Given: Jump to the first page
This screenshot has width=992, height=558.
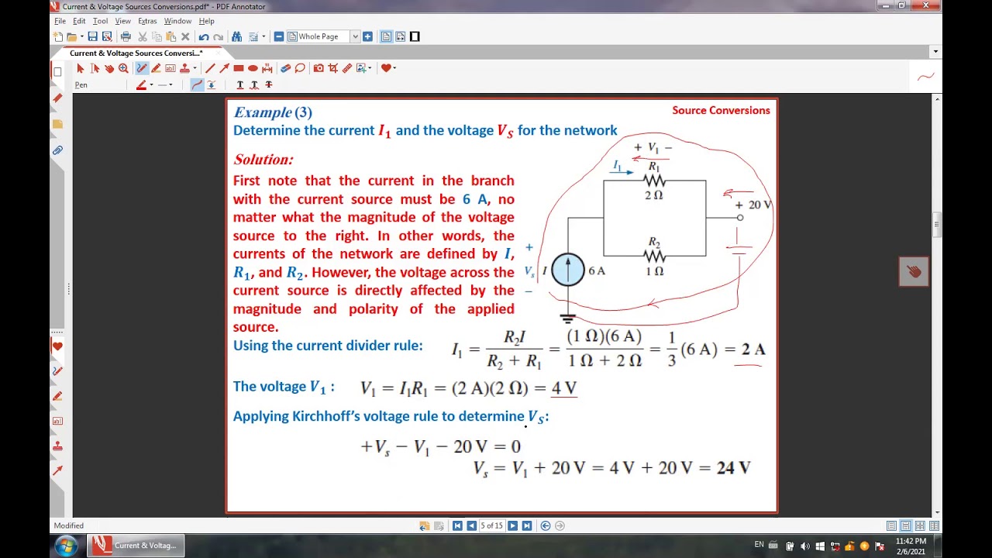Looking at the screenshot, I should coord(457,525).
